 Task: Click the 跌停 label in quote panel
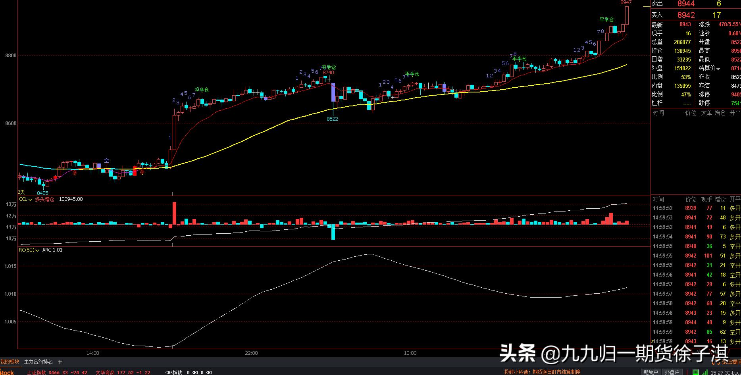pyautogui.click(x=704, y=103)
